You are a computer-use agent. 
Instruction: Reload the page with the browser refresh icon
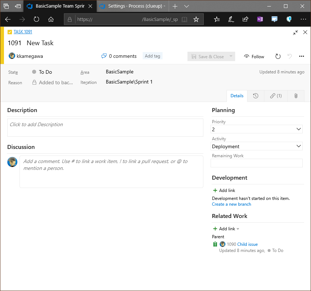point(36,19)
